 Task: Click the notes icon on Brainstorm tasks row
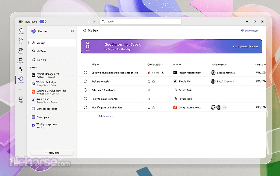click(x=149, y=81)
